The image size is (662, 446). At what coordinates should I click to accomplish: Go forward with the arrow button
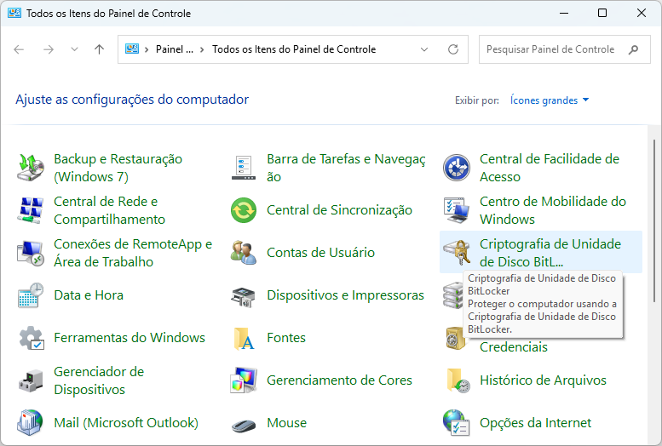pyautogui.click(x=49, y=49)
